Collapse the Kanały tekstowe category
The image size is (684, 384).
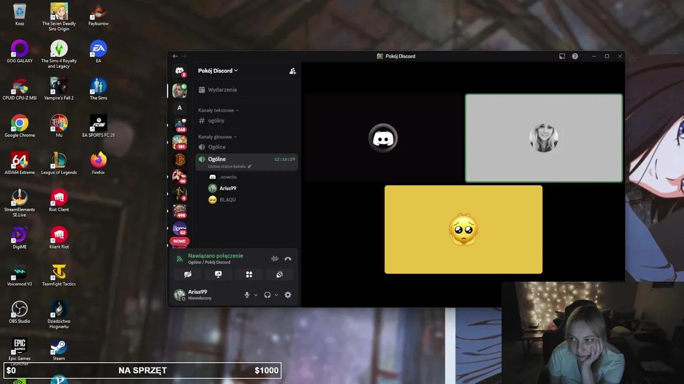coord(219,110)
